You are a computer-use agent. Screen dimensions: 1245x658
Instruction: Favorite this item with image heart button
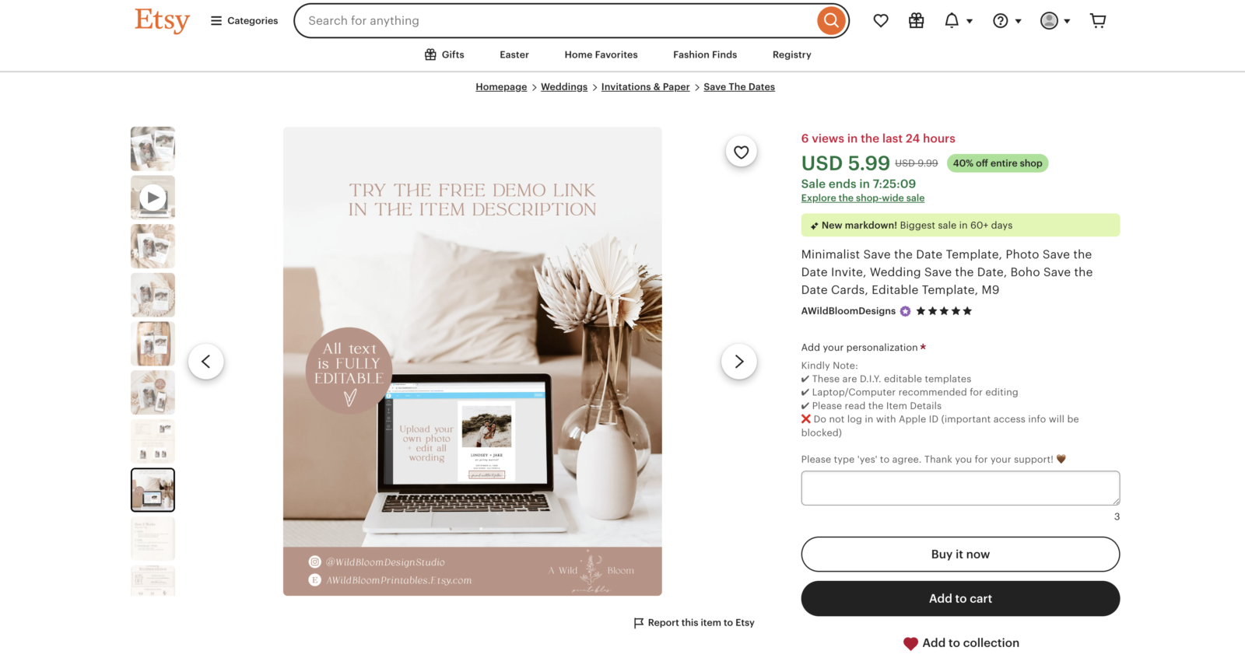tap(742, 152)
